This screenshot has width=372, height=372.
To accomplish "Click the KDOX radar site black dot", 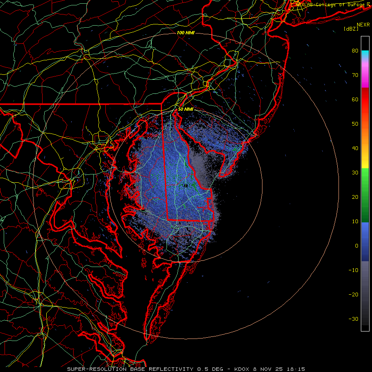I will click(186, 186).
